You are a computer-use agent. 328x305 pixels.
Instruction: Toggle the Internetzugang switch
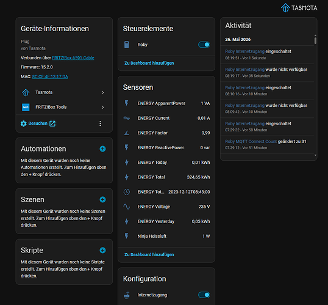[204, 295]
